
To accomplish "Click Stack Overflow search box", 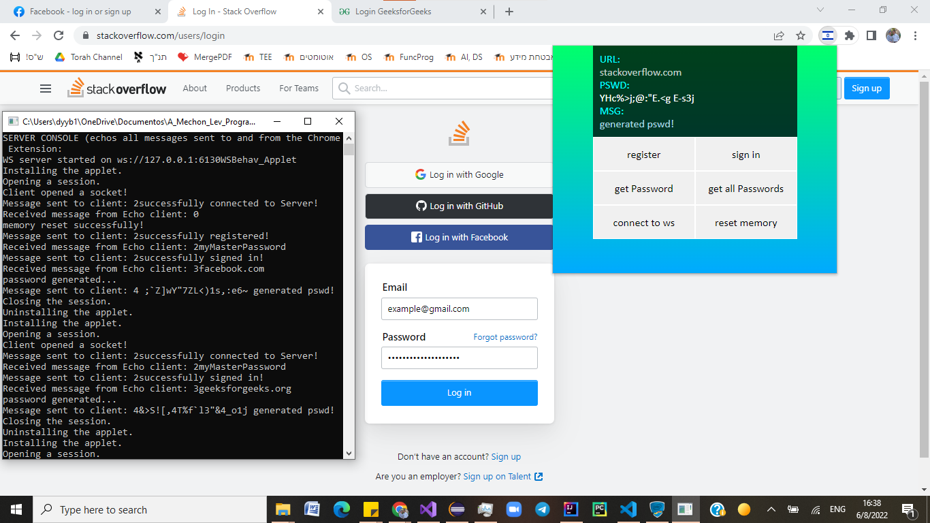I will pos(443,89).
